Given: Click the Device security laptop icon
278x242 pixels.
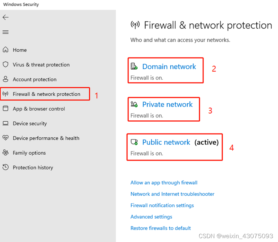Looking at the screenshot, I should [x=5, y=123].
